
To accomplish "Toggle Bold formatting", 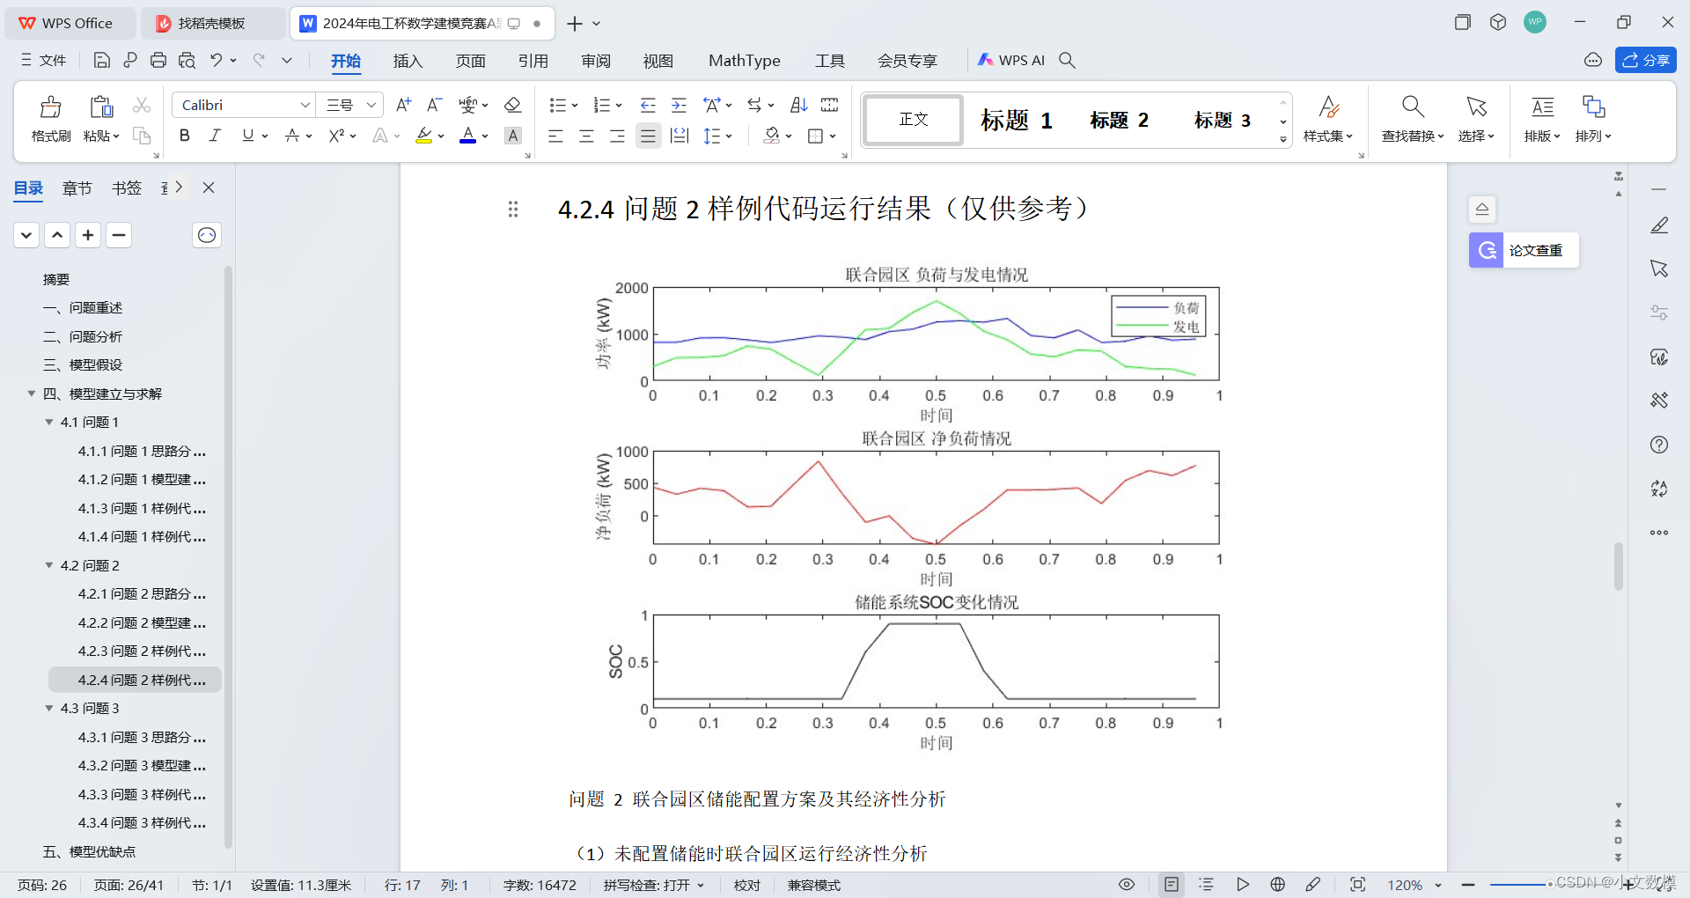I will (x=184, y=136).
